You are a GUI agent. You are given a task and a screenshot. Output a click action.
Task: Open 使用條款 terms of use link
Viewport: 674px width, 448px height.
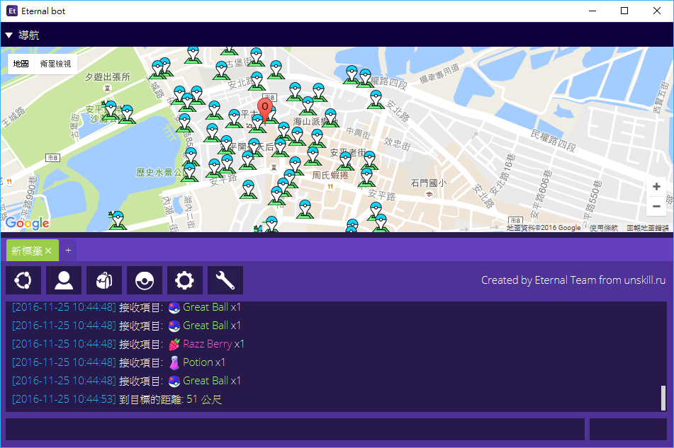click(x=604, y=228)
